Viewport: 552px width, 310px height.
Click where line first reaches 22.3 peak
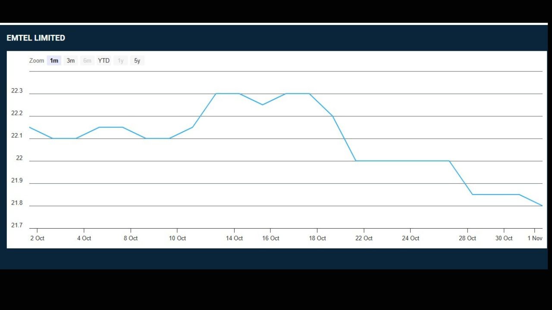pyautogui.click(x=216, y=93)
